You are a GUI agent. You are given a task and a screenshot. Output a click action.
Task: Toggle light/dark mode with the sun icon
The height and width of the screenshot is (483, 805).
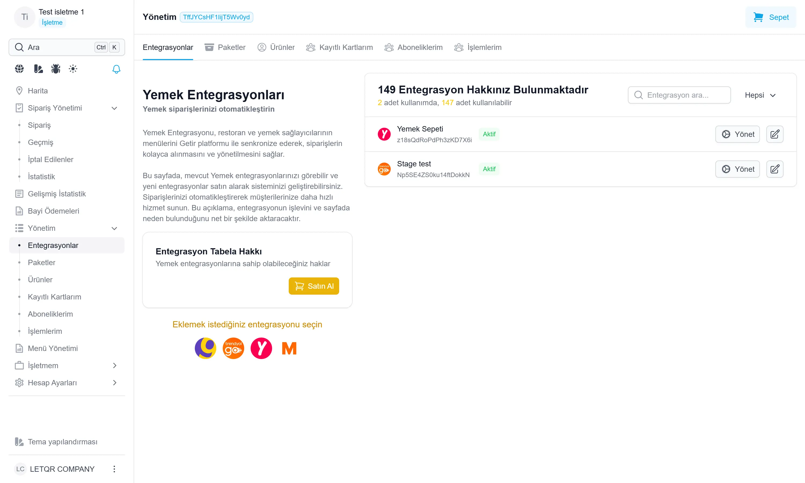73,69
